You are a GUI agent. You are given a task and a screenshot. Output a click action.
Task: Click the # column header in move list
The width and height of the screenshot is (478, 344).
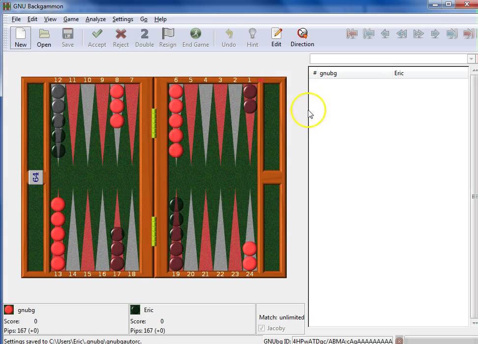(315, 73)
